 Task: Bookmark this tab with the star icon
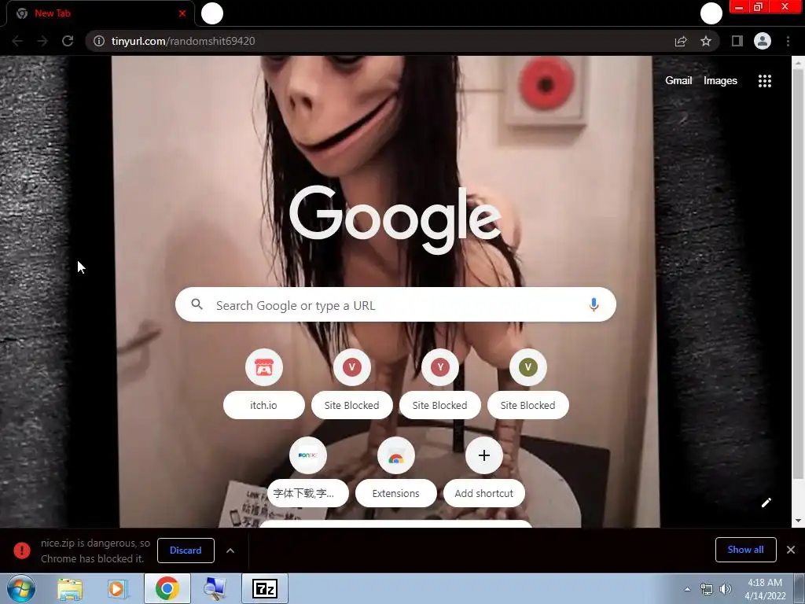pos(706,41)
